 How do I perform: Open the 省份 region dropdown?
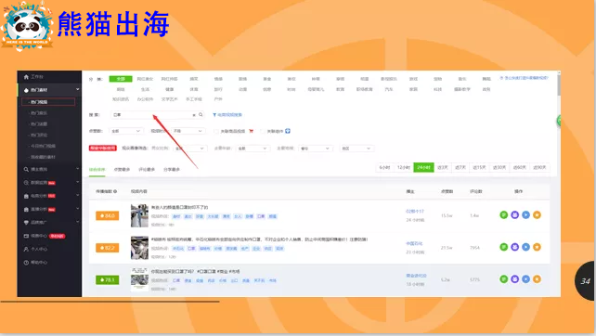[x=316, y=149]
